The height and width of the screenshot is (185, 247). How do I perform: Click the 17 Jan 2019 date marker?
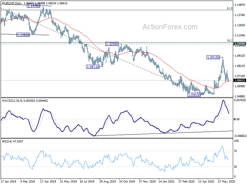click(9, 181)
